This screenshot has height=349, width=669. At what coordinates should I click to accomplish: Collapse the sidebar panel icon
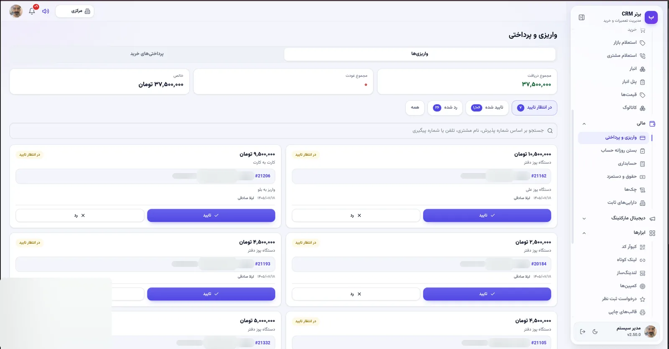click(x=582, y=18)
